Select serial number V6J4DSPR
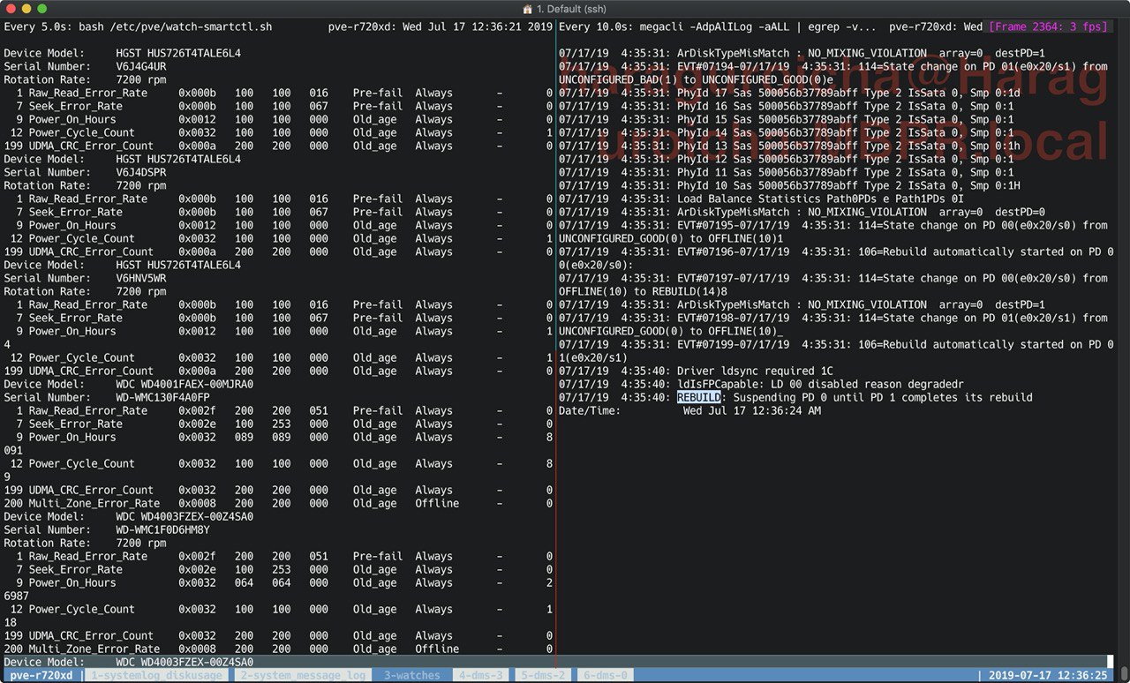1130x683 pixels. coord(141,172)
